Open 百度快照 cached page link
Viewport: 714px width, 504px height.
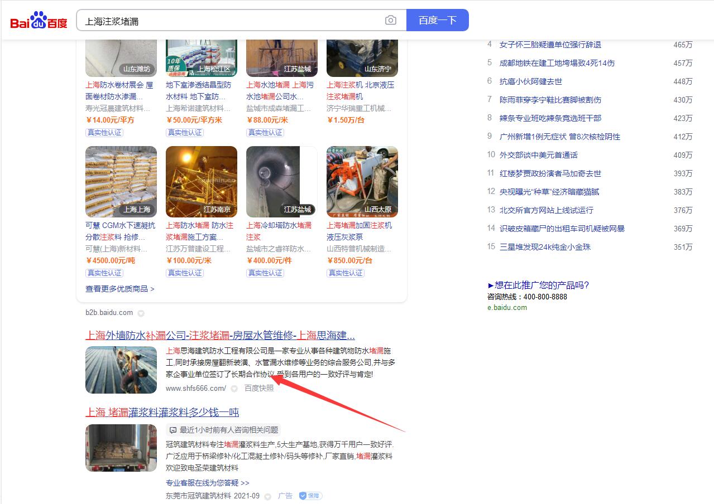pos(259,388)
